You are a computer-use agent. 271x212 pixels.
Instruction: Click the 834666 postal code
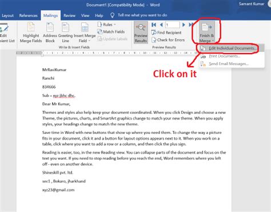click(49, 87)
